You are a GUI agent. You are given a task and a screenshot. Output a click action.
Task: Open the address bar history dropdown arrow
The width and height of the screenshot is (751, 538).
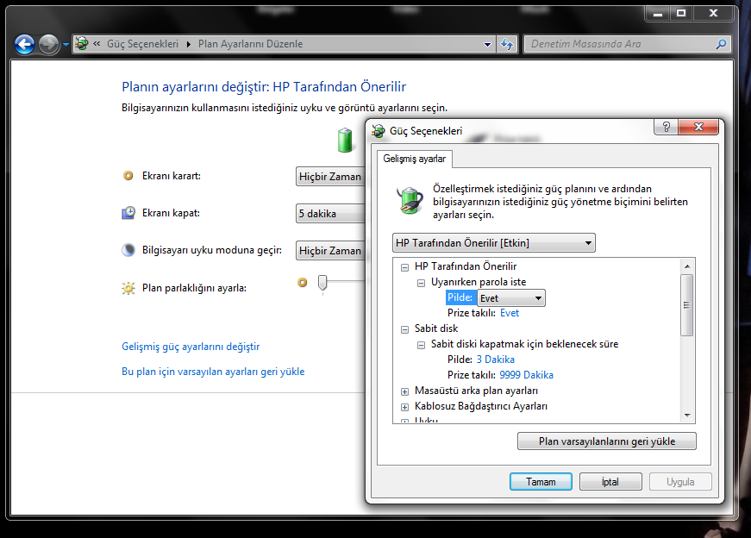(487, 44)
